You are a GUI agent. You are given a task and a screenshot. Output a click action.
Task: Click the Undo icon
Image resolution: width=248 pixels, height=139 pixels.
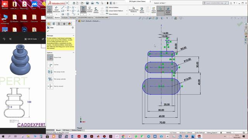(x=97, y=3)
